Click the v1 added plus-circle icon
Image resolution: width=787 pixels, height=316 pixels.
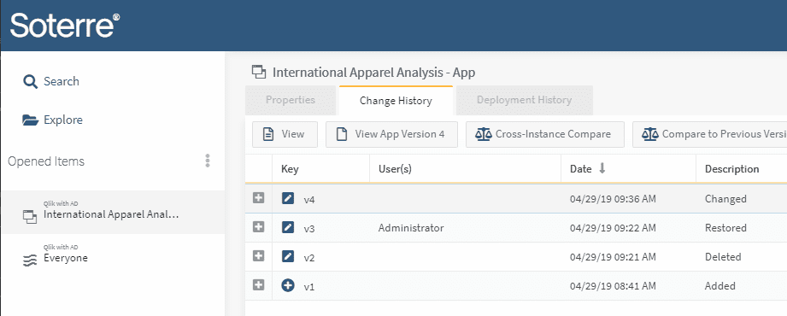click(288, 286)
